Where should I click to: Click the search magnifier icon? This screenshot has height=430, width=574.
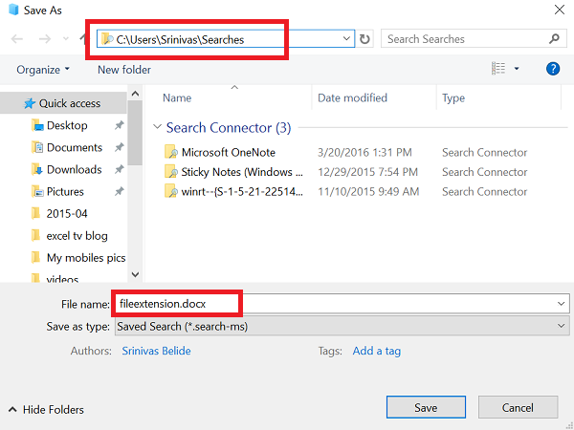point(554,39)
